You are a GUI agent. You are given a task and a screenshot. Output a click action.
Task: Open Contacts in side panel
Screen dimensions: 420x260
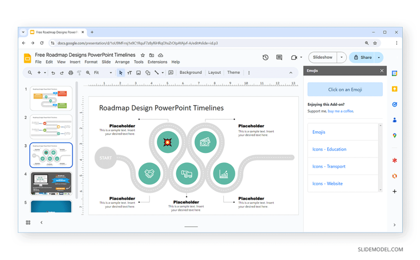click(394, 120)
